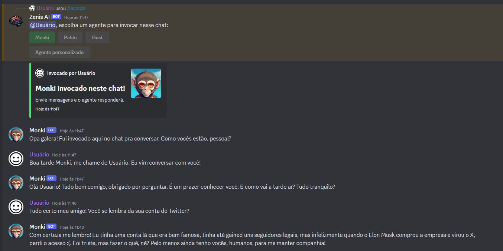Open the Monki monkey thumbnail in the embed
This screenshot has height=251, width=503.
(x=146, y=83)
